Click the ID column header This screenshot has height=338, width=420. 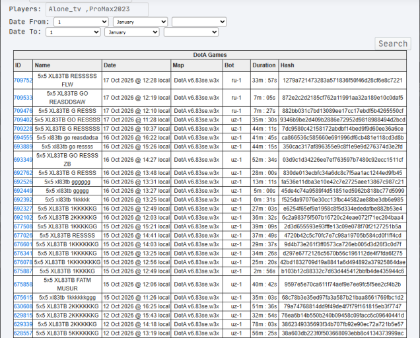(x=23, y=65)
